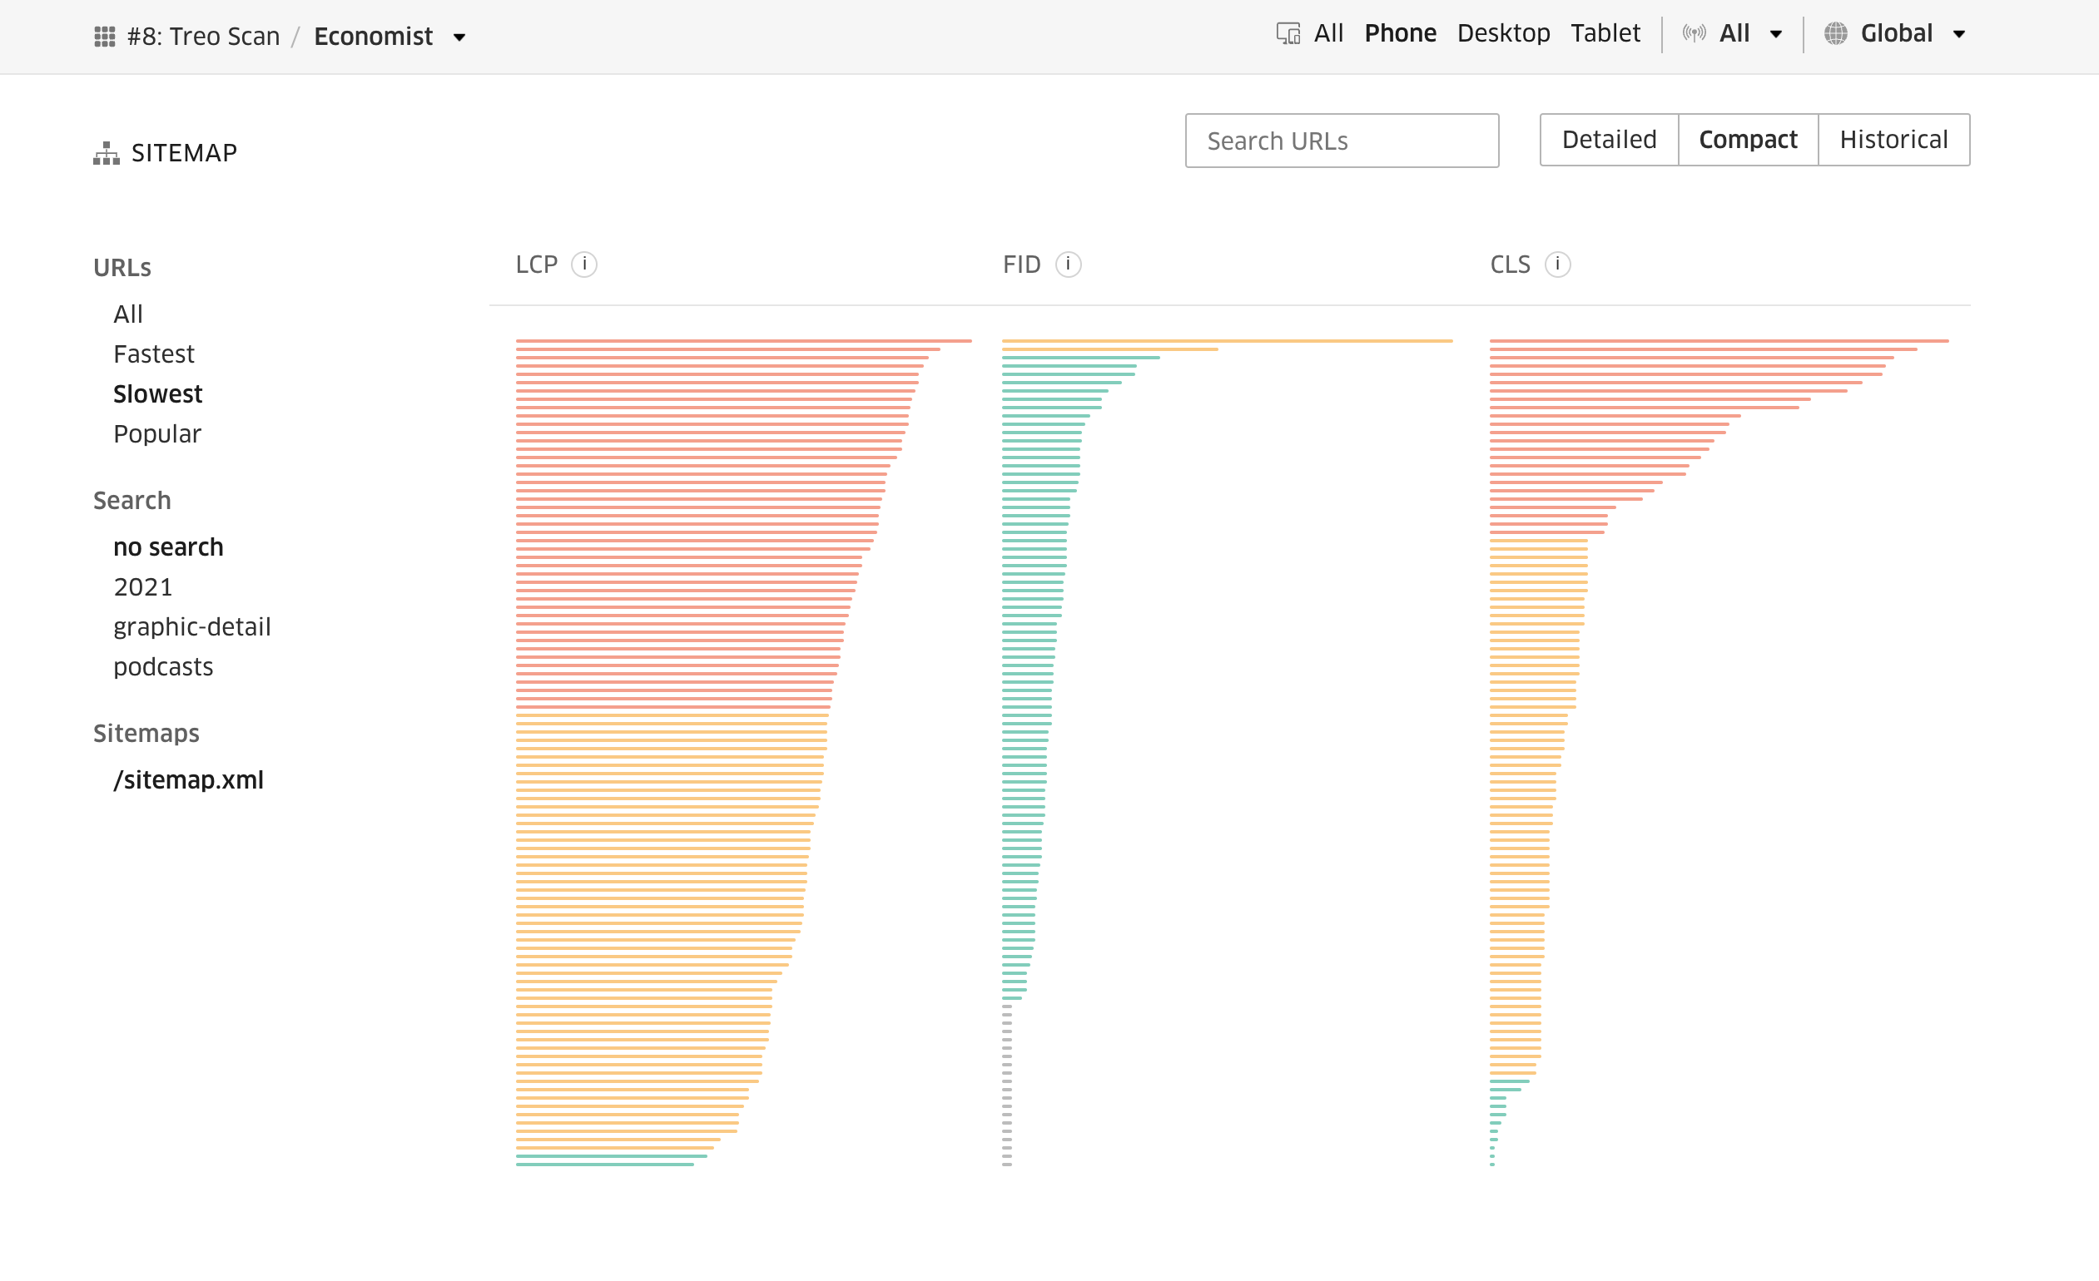Enable the Historical view mode

(1893, 139)
